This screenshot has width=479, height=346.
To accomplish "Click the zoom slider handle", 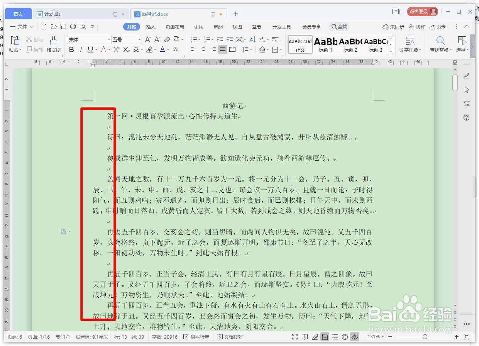I will coord(425,337).
